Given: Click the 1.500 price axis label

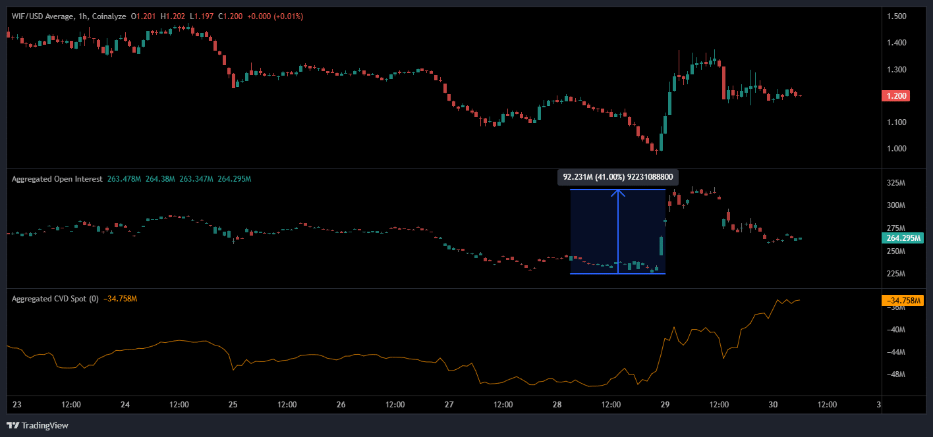Looking at the screenshot, I should (895, 16).
